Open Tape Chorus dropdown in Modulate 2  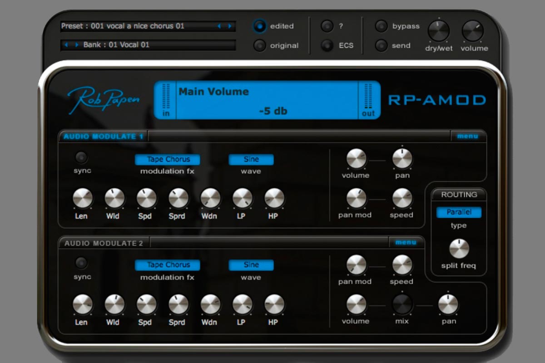pos(168,265)
